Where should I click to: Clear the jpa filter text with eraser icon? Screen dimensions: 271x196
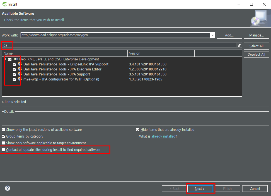click(x=239, y=45)
